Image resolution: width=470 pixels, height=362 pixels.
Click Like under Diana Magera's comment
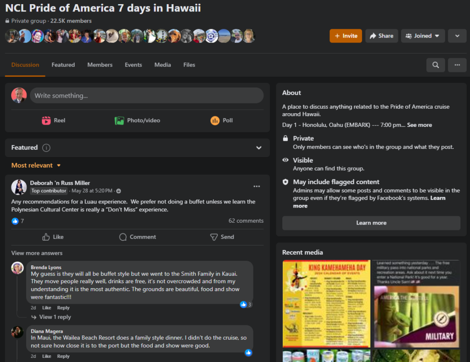(x=46, y=356)
